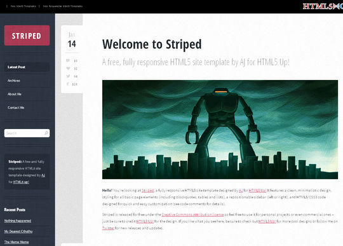Focus the sidebar Search field
343x246 pixels.
(x=27, y=133)
